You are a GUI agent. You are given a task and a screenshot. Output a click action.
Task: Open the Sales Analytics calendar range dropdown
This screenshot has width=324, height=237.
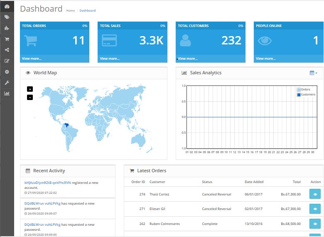313,73
